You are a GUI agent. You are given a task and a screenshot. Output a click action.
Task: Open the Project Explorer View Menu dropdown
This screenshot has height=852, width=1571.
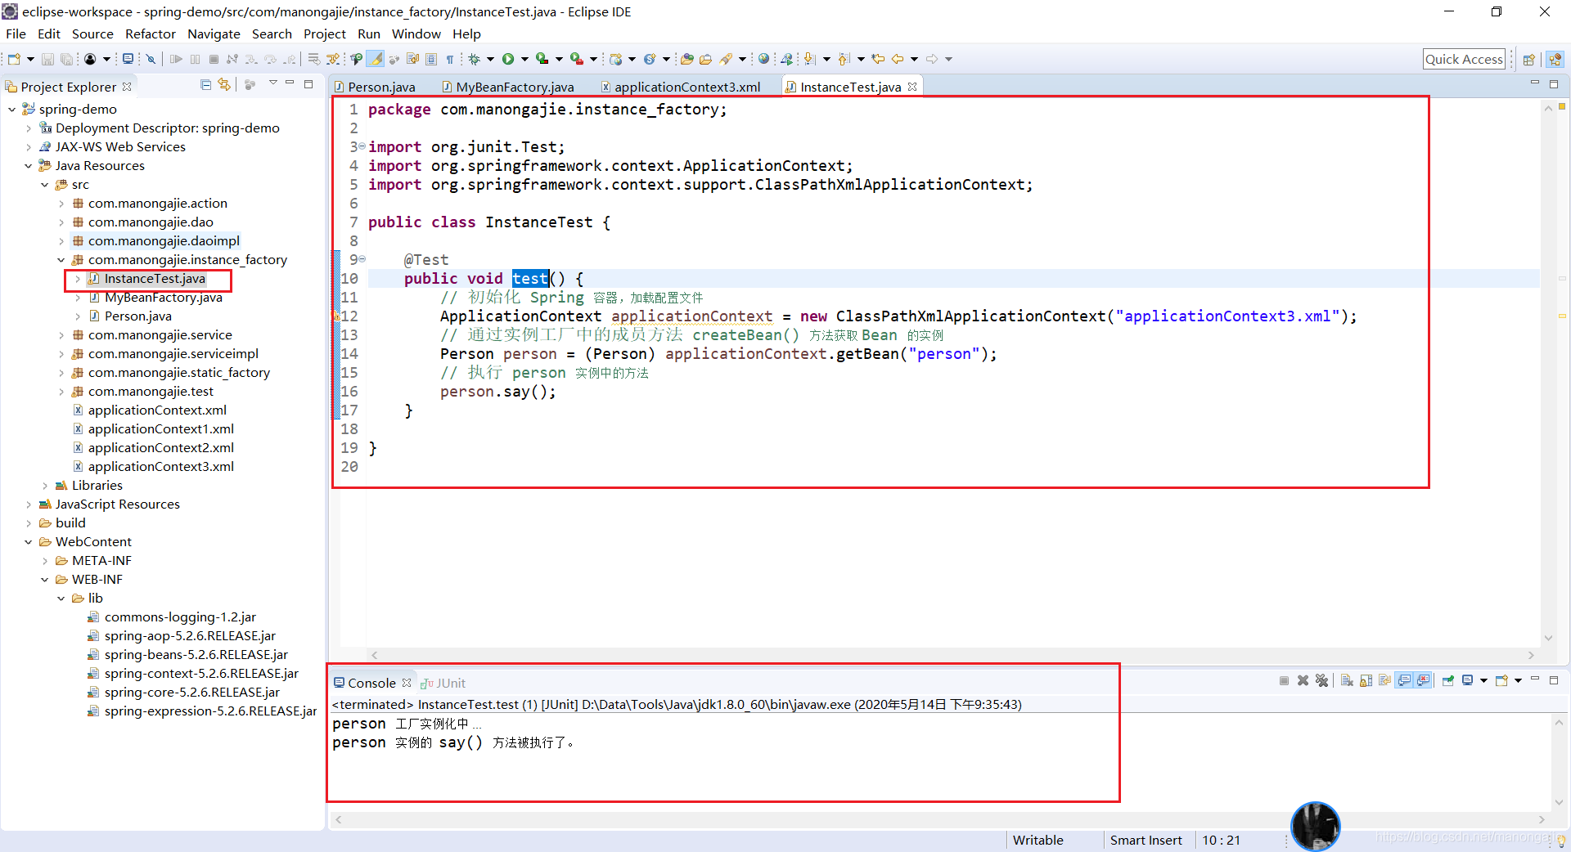click(x=272, y=83)
